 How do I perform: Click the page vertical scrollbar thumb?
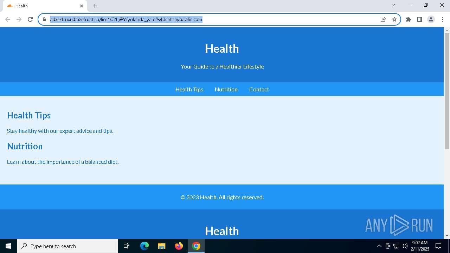pyautogui.click(x=447, y=91)
